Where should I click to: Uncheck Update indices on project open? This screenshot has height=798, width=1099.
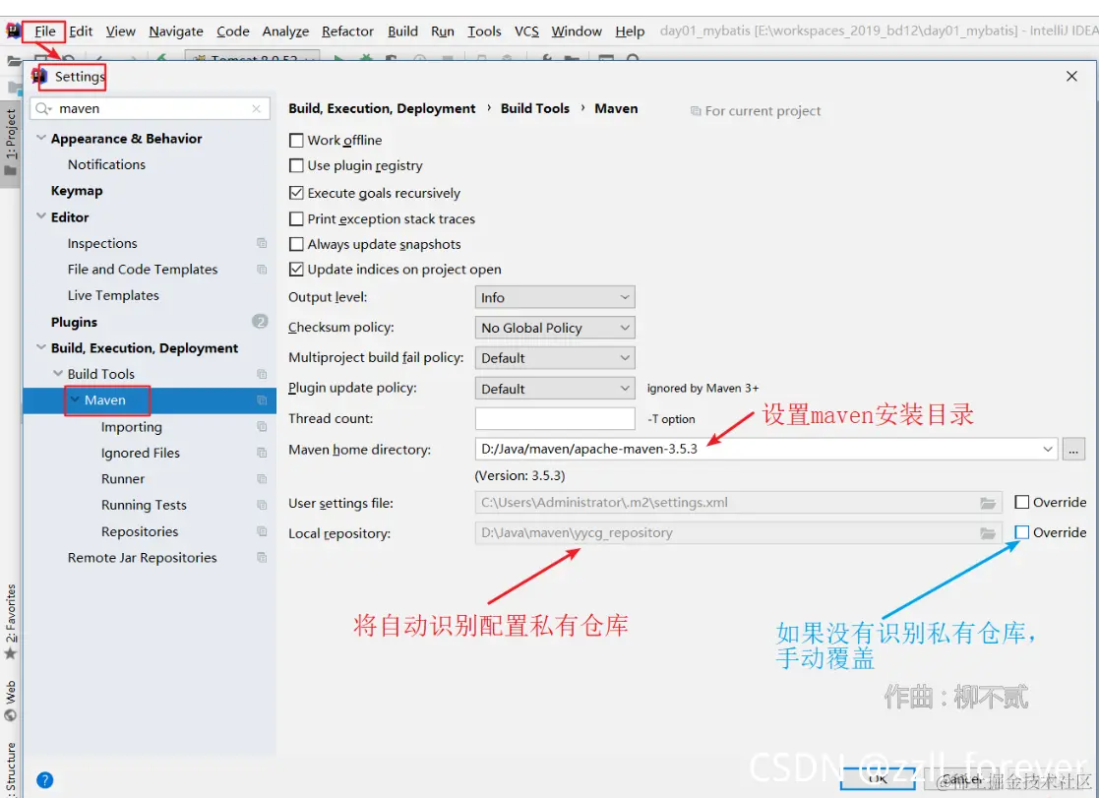click(x=296, y=270)
